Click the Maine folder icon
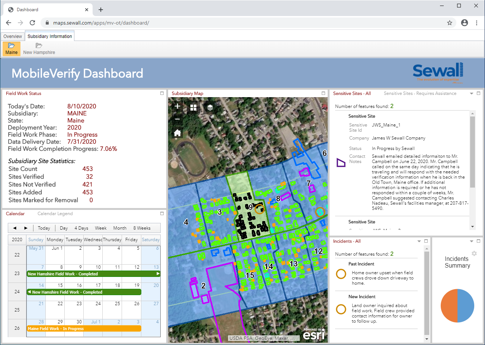This screenshot has height=345, width=485. pyautogui.click(x=11, y=46)
